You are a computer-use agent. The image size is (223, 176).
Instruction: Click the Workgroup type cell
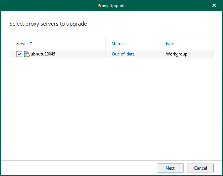coord(176,54)
